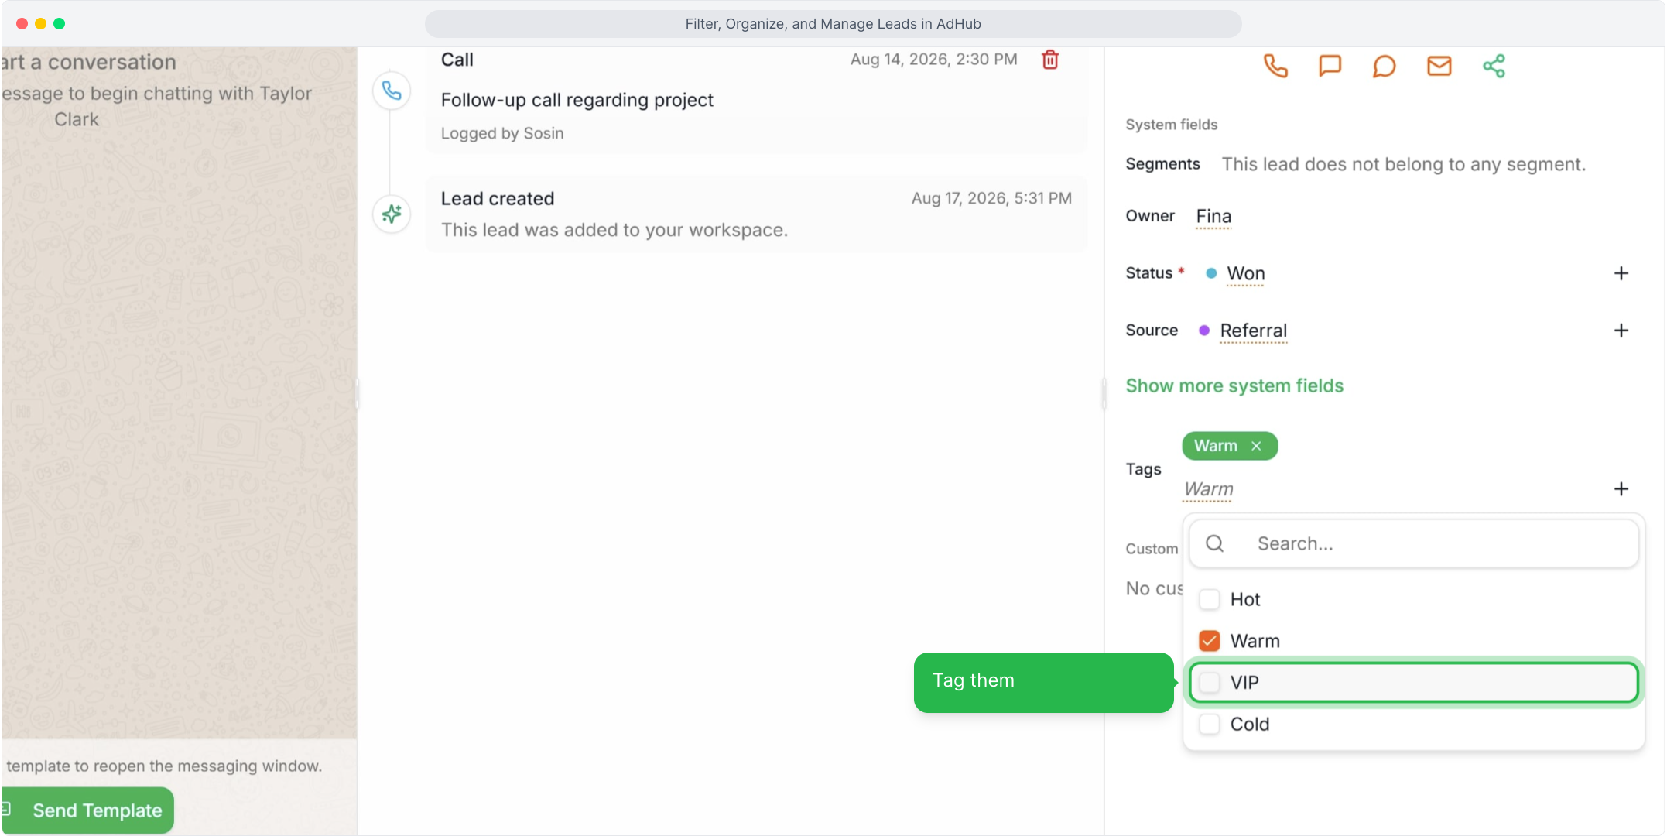Viewport: 1667px width, 836px height.
Task: Click the 'Logged by Sosin' text
Action: 502,133
